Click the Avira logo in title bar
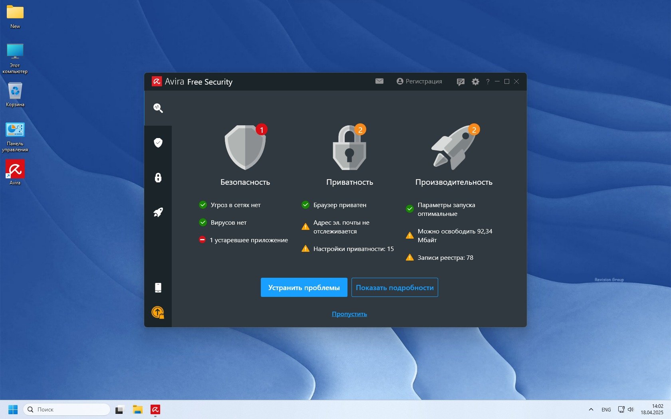The image size is (671, 419). coord(157,81)
